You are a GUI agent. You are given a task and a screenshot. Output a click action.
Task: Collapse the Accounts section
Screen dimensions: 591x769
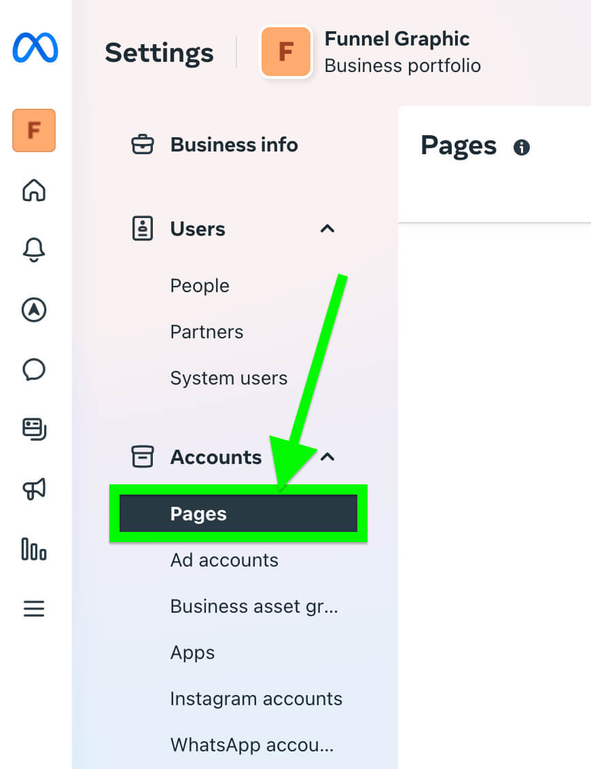[327, 457]
